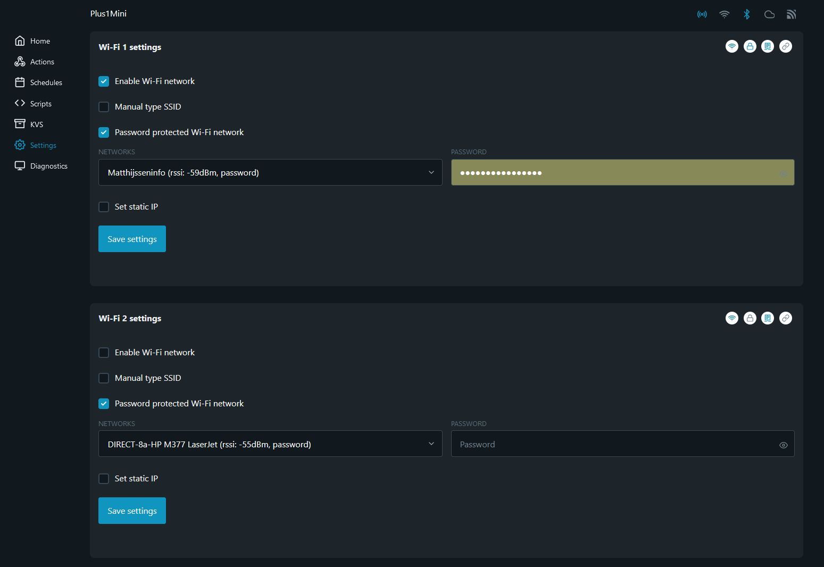The height and width of the screenshot is (567, 824).
Task: Click the cloud status icon in the header
Action: pyautogui.click(x=769, y=14)
